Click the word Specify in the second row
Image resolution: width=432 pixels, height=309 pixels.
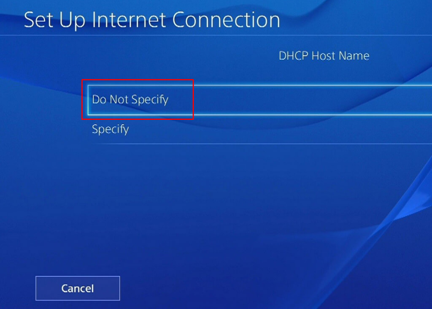(110, 129)
